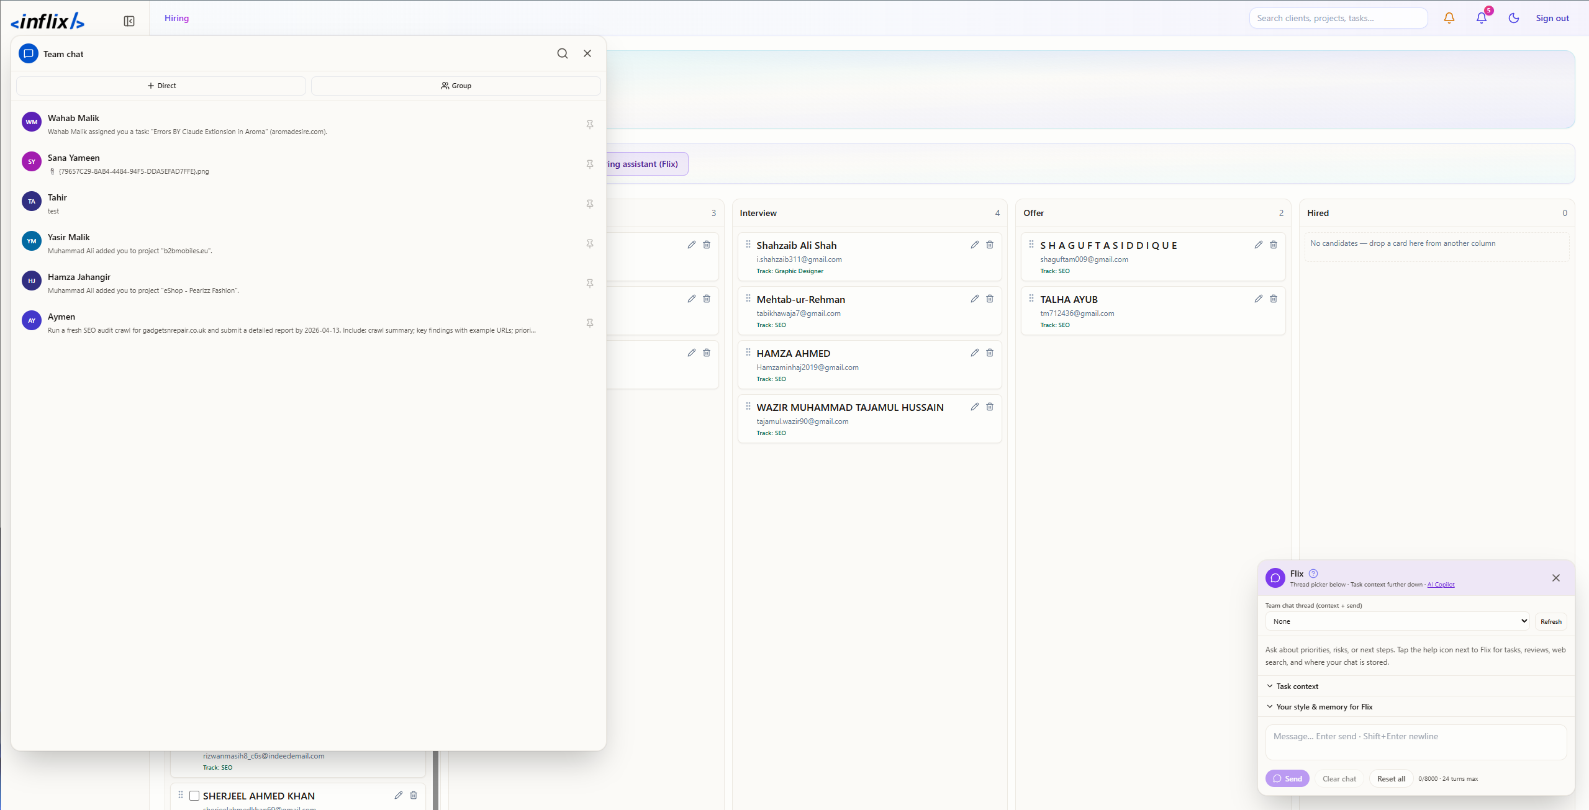Go to the inflix logo home
Screen dimensions: 1589x810
[47, 21]
